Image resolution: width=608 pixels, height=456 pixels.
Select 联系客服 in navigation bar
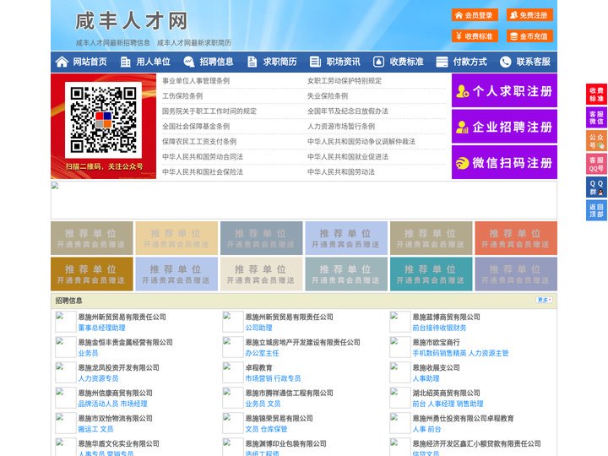tap(533, 62)
